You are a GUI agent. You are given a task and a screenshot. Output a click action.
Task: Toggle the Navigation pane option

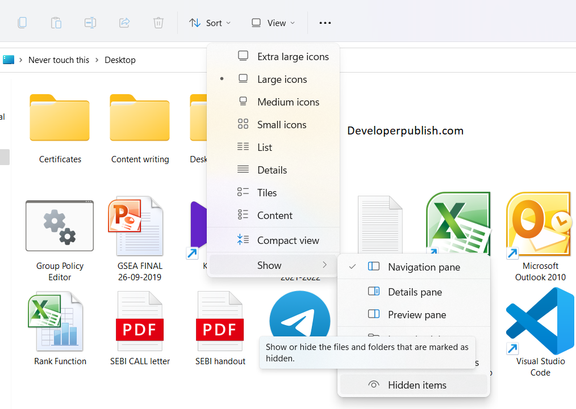tap(414, 267)
